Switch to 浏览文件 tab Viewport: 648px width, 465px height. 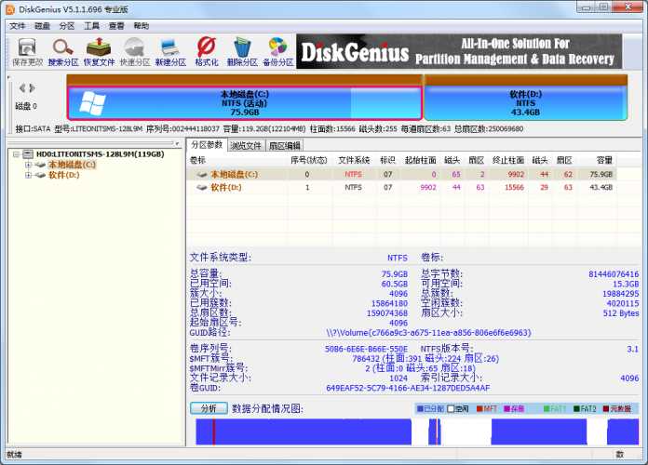click(x=246, y=145)
